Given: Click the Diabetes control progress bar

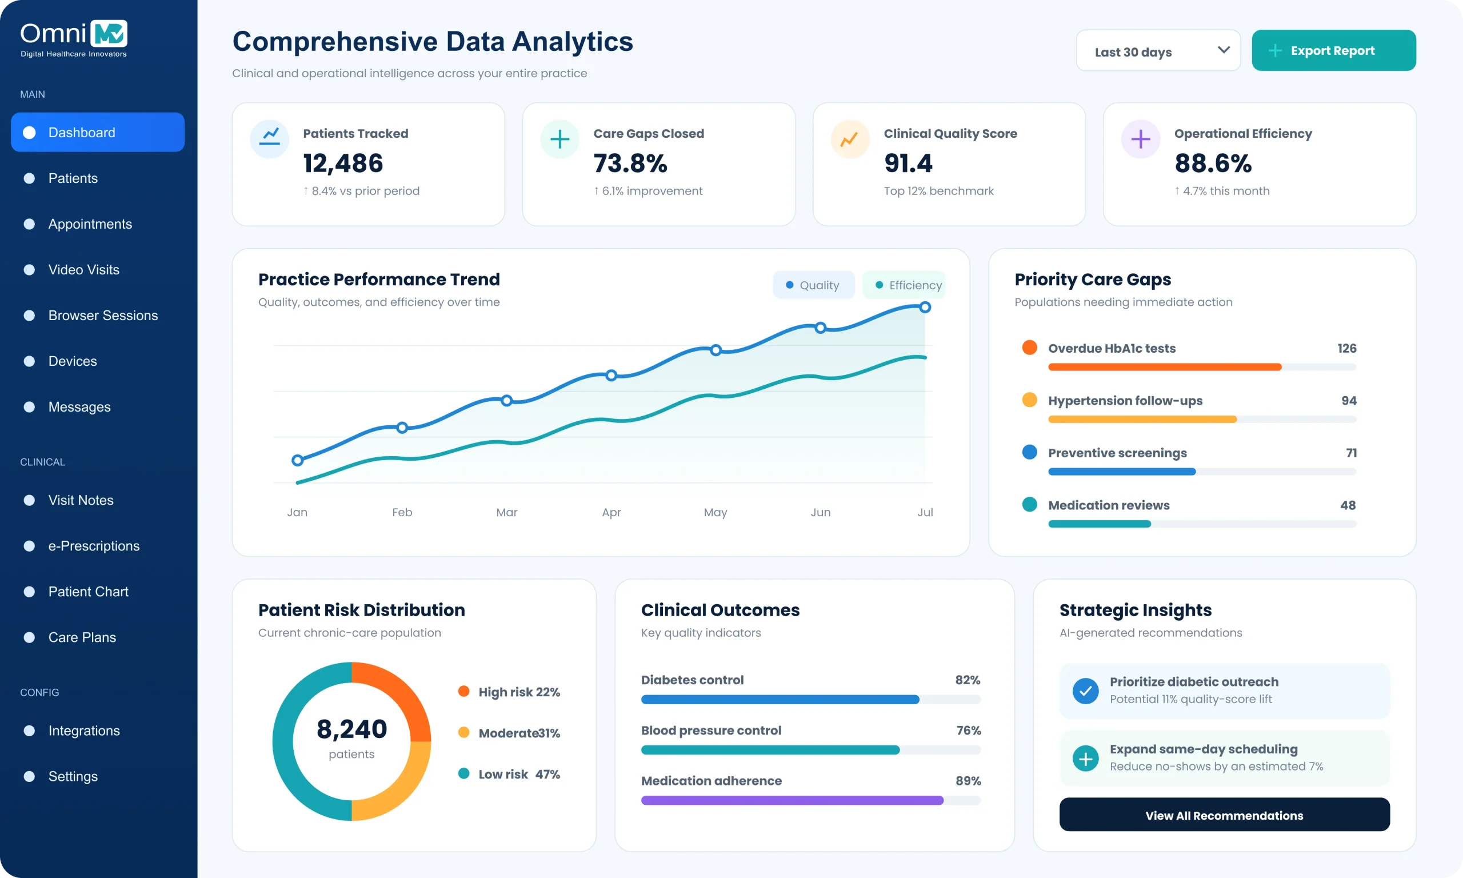Looking at the screenshot, I should [811, 699].
